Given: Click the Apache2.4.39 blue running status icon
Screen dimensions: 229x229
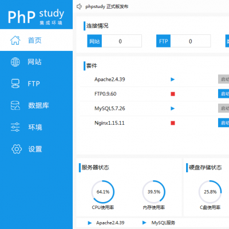Looking at the screenshot, I should click(x=173, y=80).
